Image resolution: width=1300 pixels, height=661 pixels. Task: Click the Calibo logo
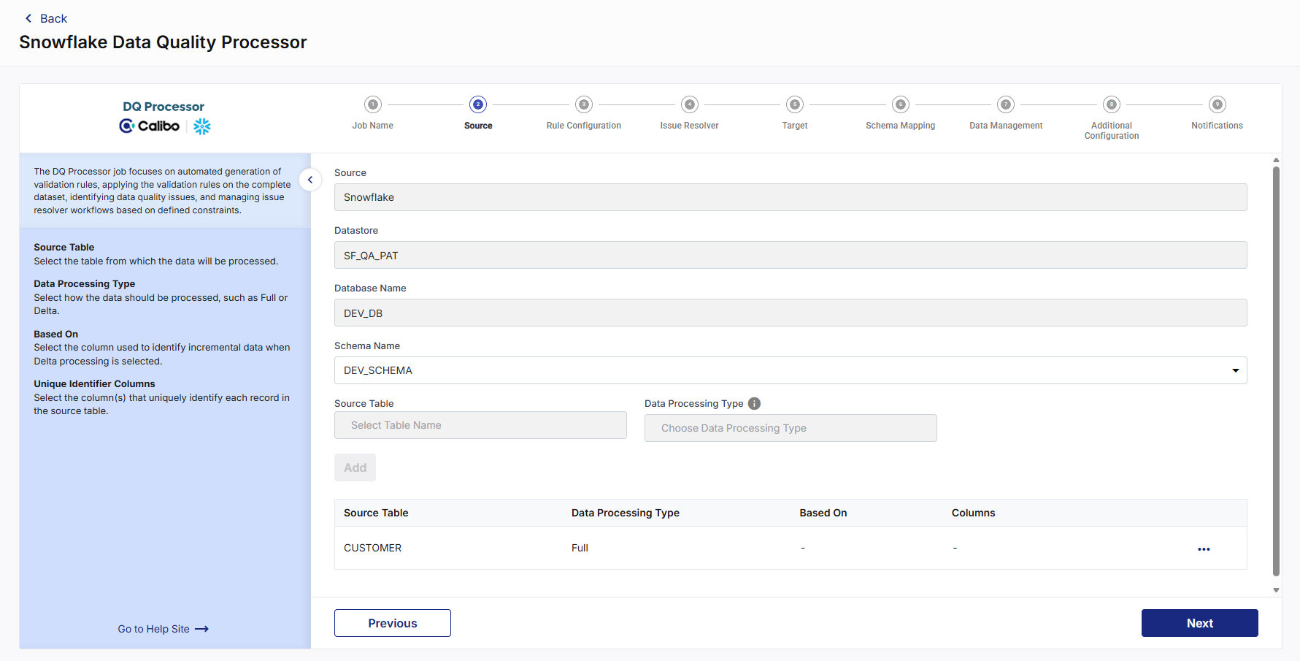150,126
